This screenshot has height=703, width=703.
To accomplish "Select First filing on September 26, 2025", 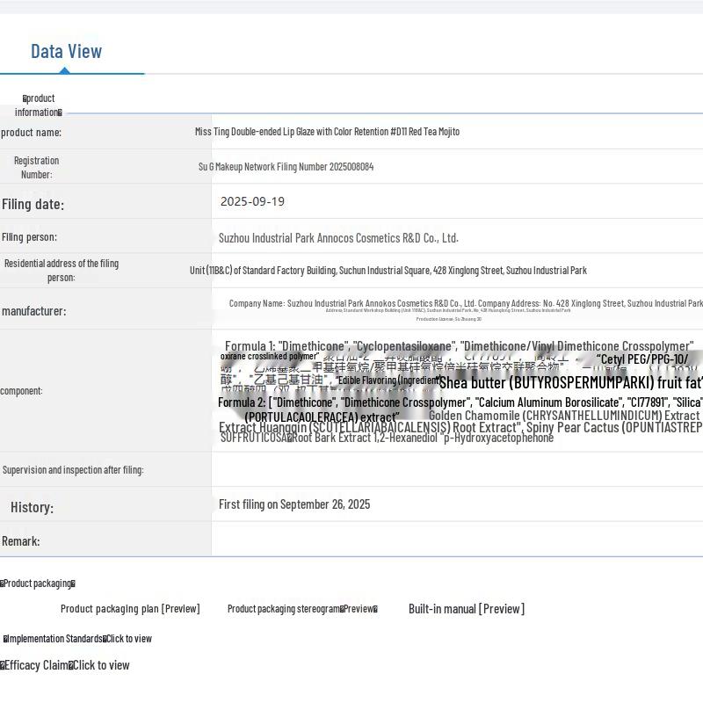I will tap(294, 504).
